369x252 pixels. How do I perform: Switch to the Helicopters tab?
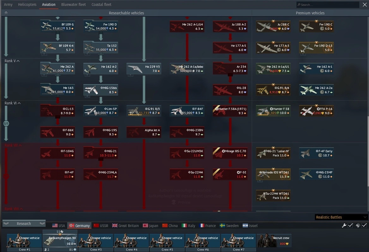pyautogui.click(x=27, y=5)
